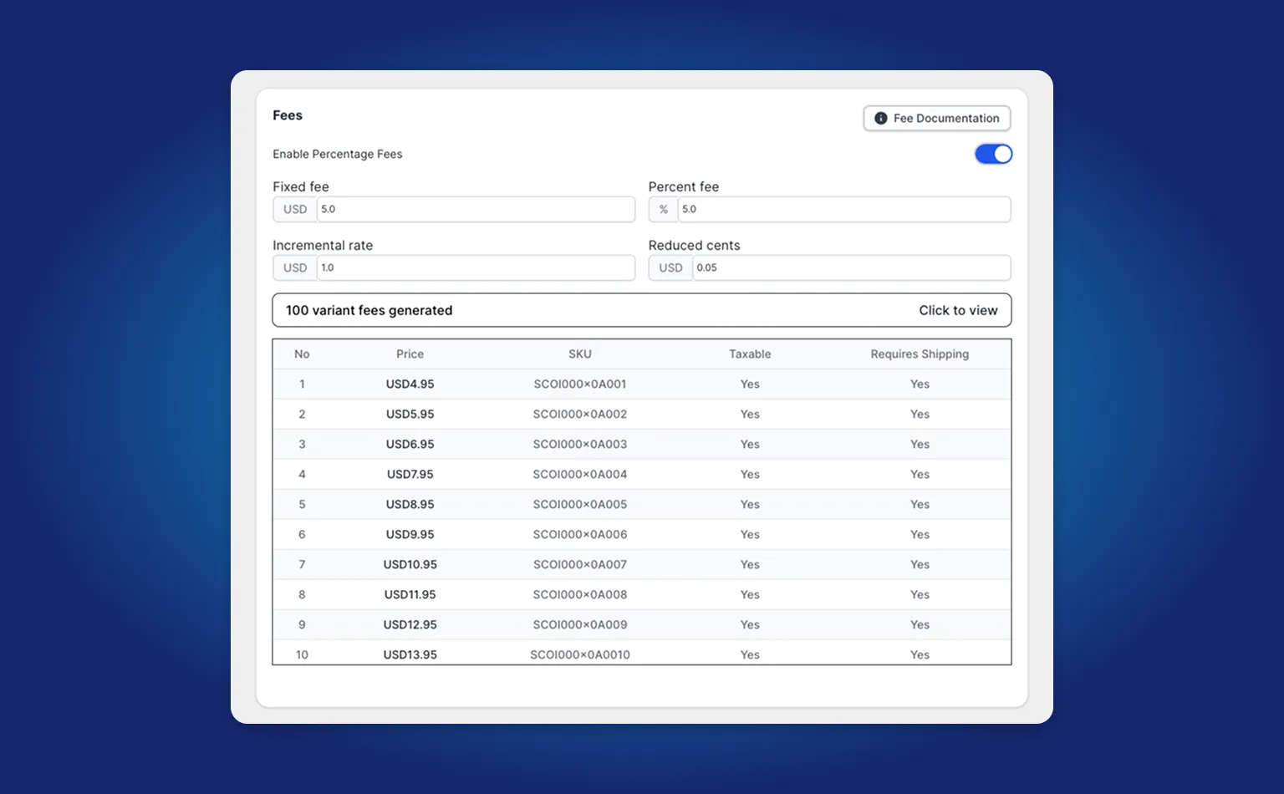
Task: Click row number 5 in the table
Action: [x=302, y=505]
